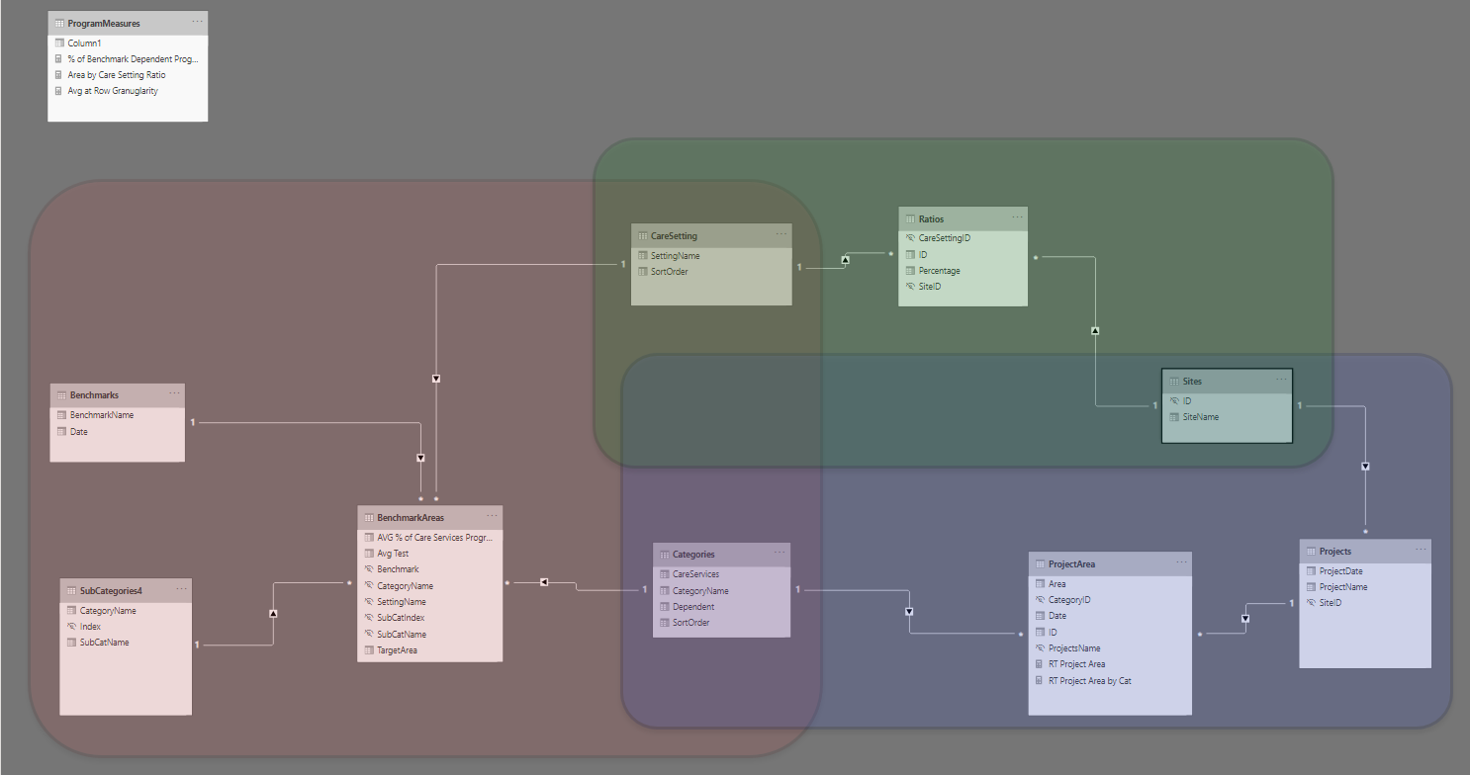
Task: Toggle hidden eye icon on Projects SiteID field
Action: point(1311,602)
